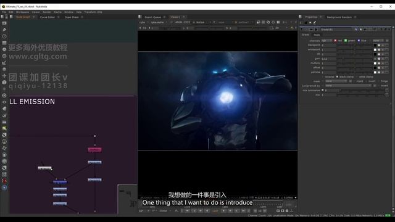395x222 pixels.
Task: Open the channels rgb dropdown in Grade
Action: pos(327,41)
